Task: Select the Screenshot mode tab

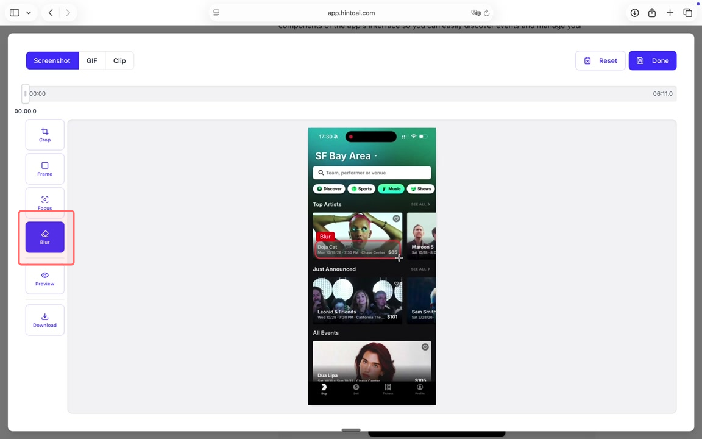Action: coord(52,60)
